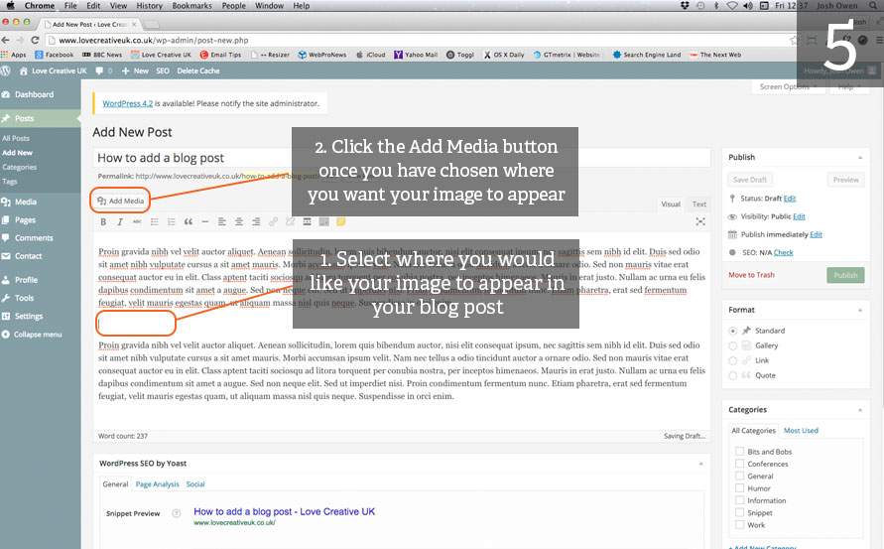
Task: Click the Move to Trash link
Action: tap(751, 275)
